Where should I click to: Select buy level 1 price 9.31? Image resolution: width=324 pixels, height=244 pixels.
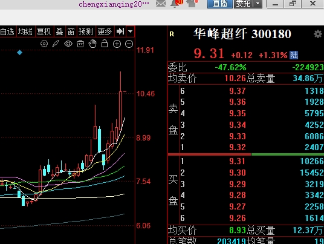pyautogui.click(x=238, y=161)
